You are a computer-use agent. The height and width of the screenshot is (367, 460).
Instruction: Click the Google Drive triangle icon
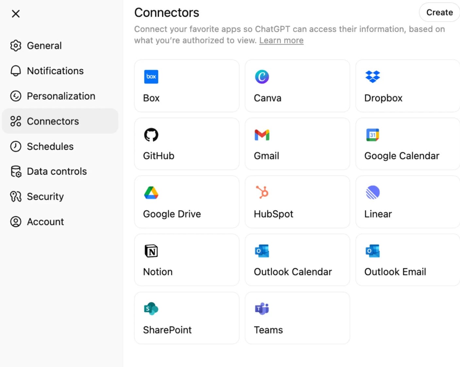(151, 193)
